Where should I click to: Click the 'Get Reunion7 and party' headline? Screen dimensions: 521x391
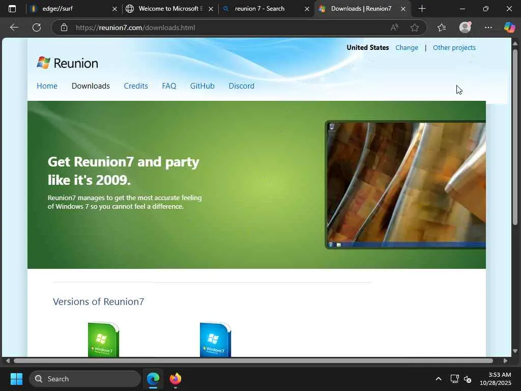point(123,171)
